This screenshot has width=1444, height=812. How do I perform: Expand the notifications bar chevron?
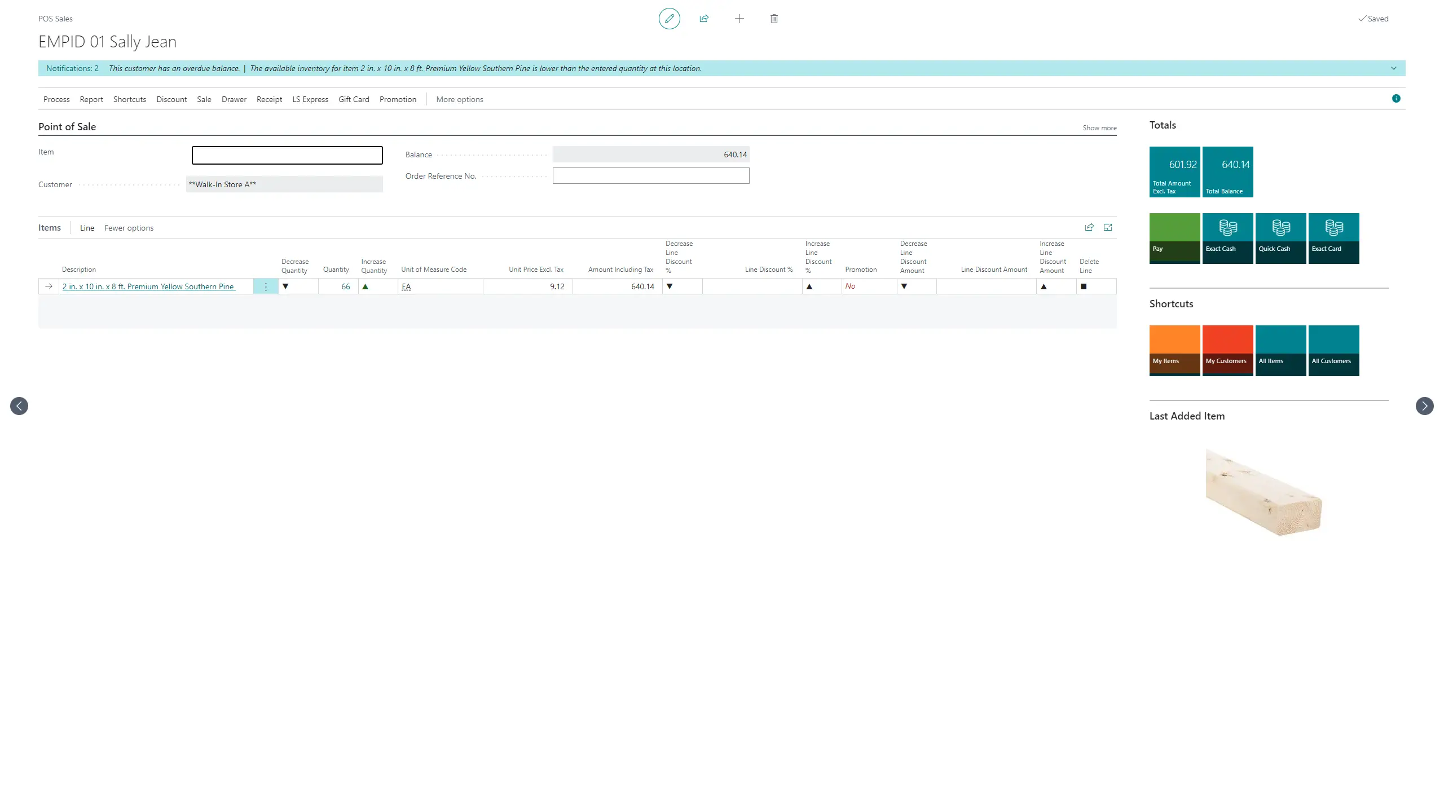coord(1393,68)
